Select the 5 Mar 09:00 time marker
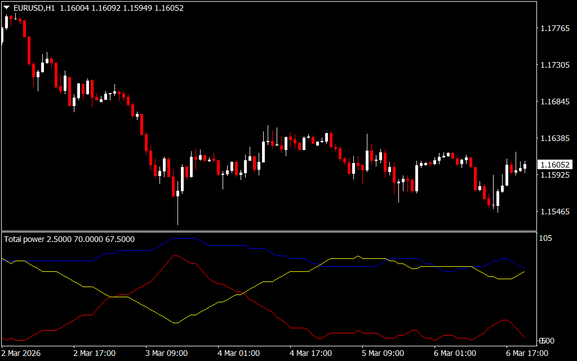Viewport: 577px width, 361px height. [383, 353]
